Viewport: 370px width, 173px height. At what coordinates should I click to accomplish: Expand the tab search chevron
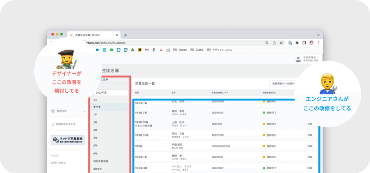click(x=318, y=35)
